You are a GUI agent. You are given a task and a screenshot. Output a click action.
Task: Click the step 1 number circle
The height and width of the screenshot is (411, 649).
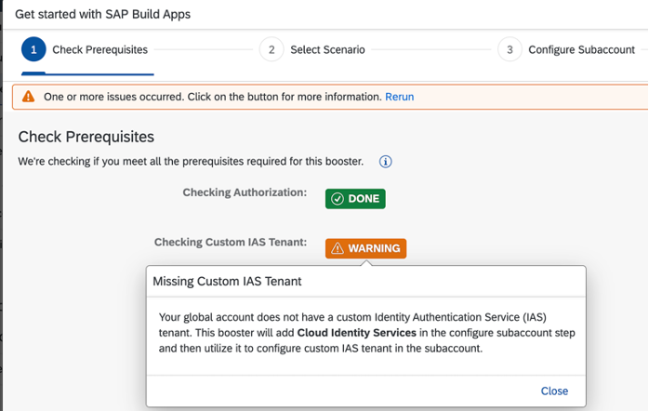coord(33,49)
